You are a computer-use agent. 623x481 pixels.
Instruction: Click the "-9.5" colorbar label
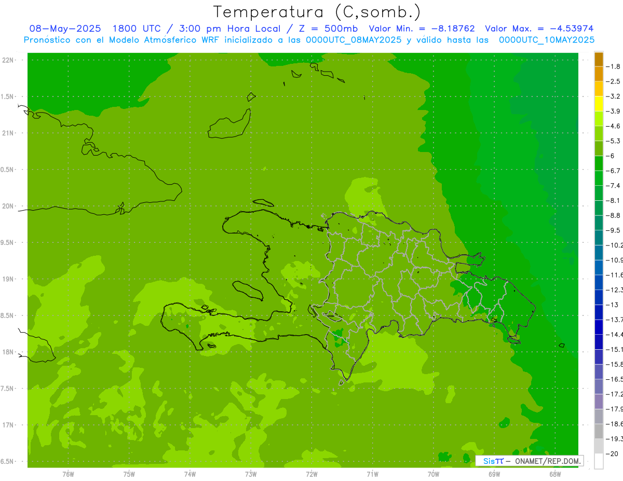coord(614,230)
